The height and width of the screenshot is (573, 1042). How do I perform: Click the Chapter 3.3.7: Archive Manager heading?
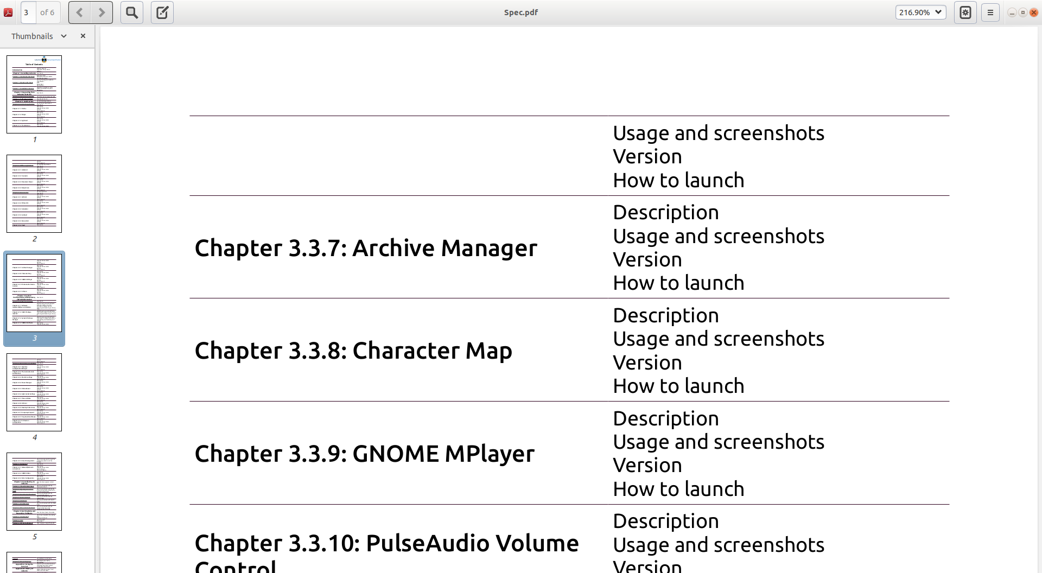366,248
